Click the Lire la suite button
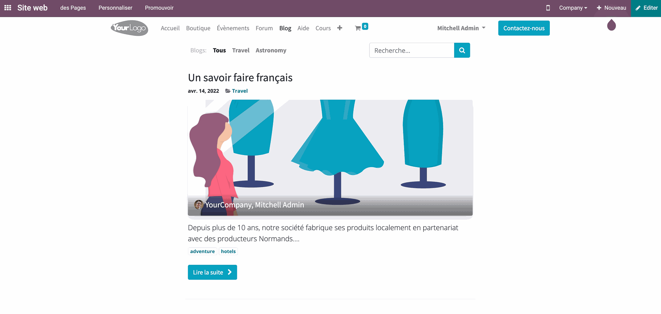The width and height of the screenshot is (661, 314). [x=212, y=272]
